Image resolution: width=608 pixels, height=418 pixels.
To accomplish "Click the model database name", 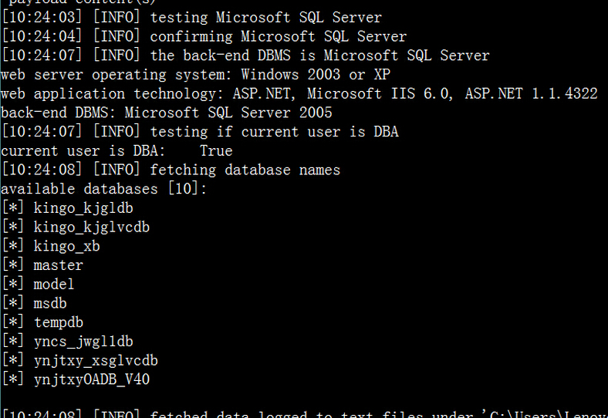I will tap(54, 285).
